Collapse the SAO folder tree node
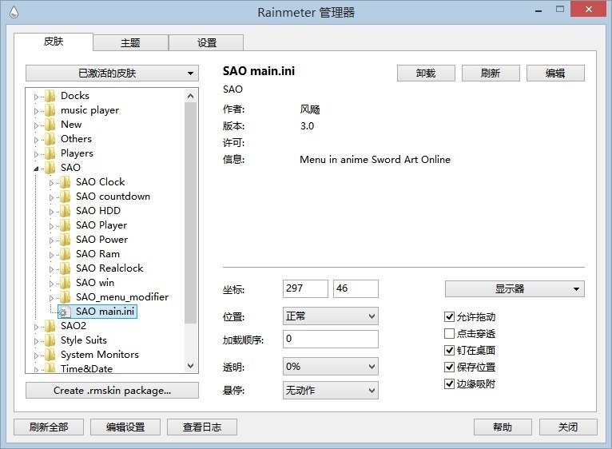The height and width of the screenshot is (449, 612). (x=36, y=169)
